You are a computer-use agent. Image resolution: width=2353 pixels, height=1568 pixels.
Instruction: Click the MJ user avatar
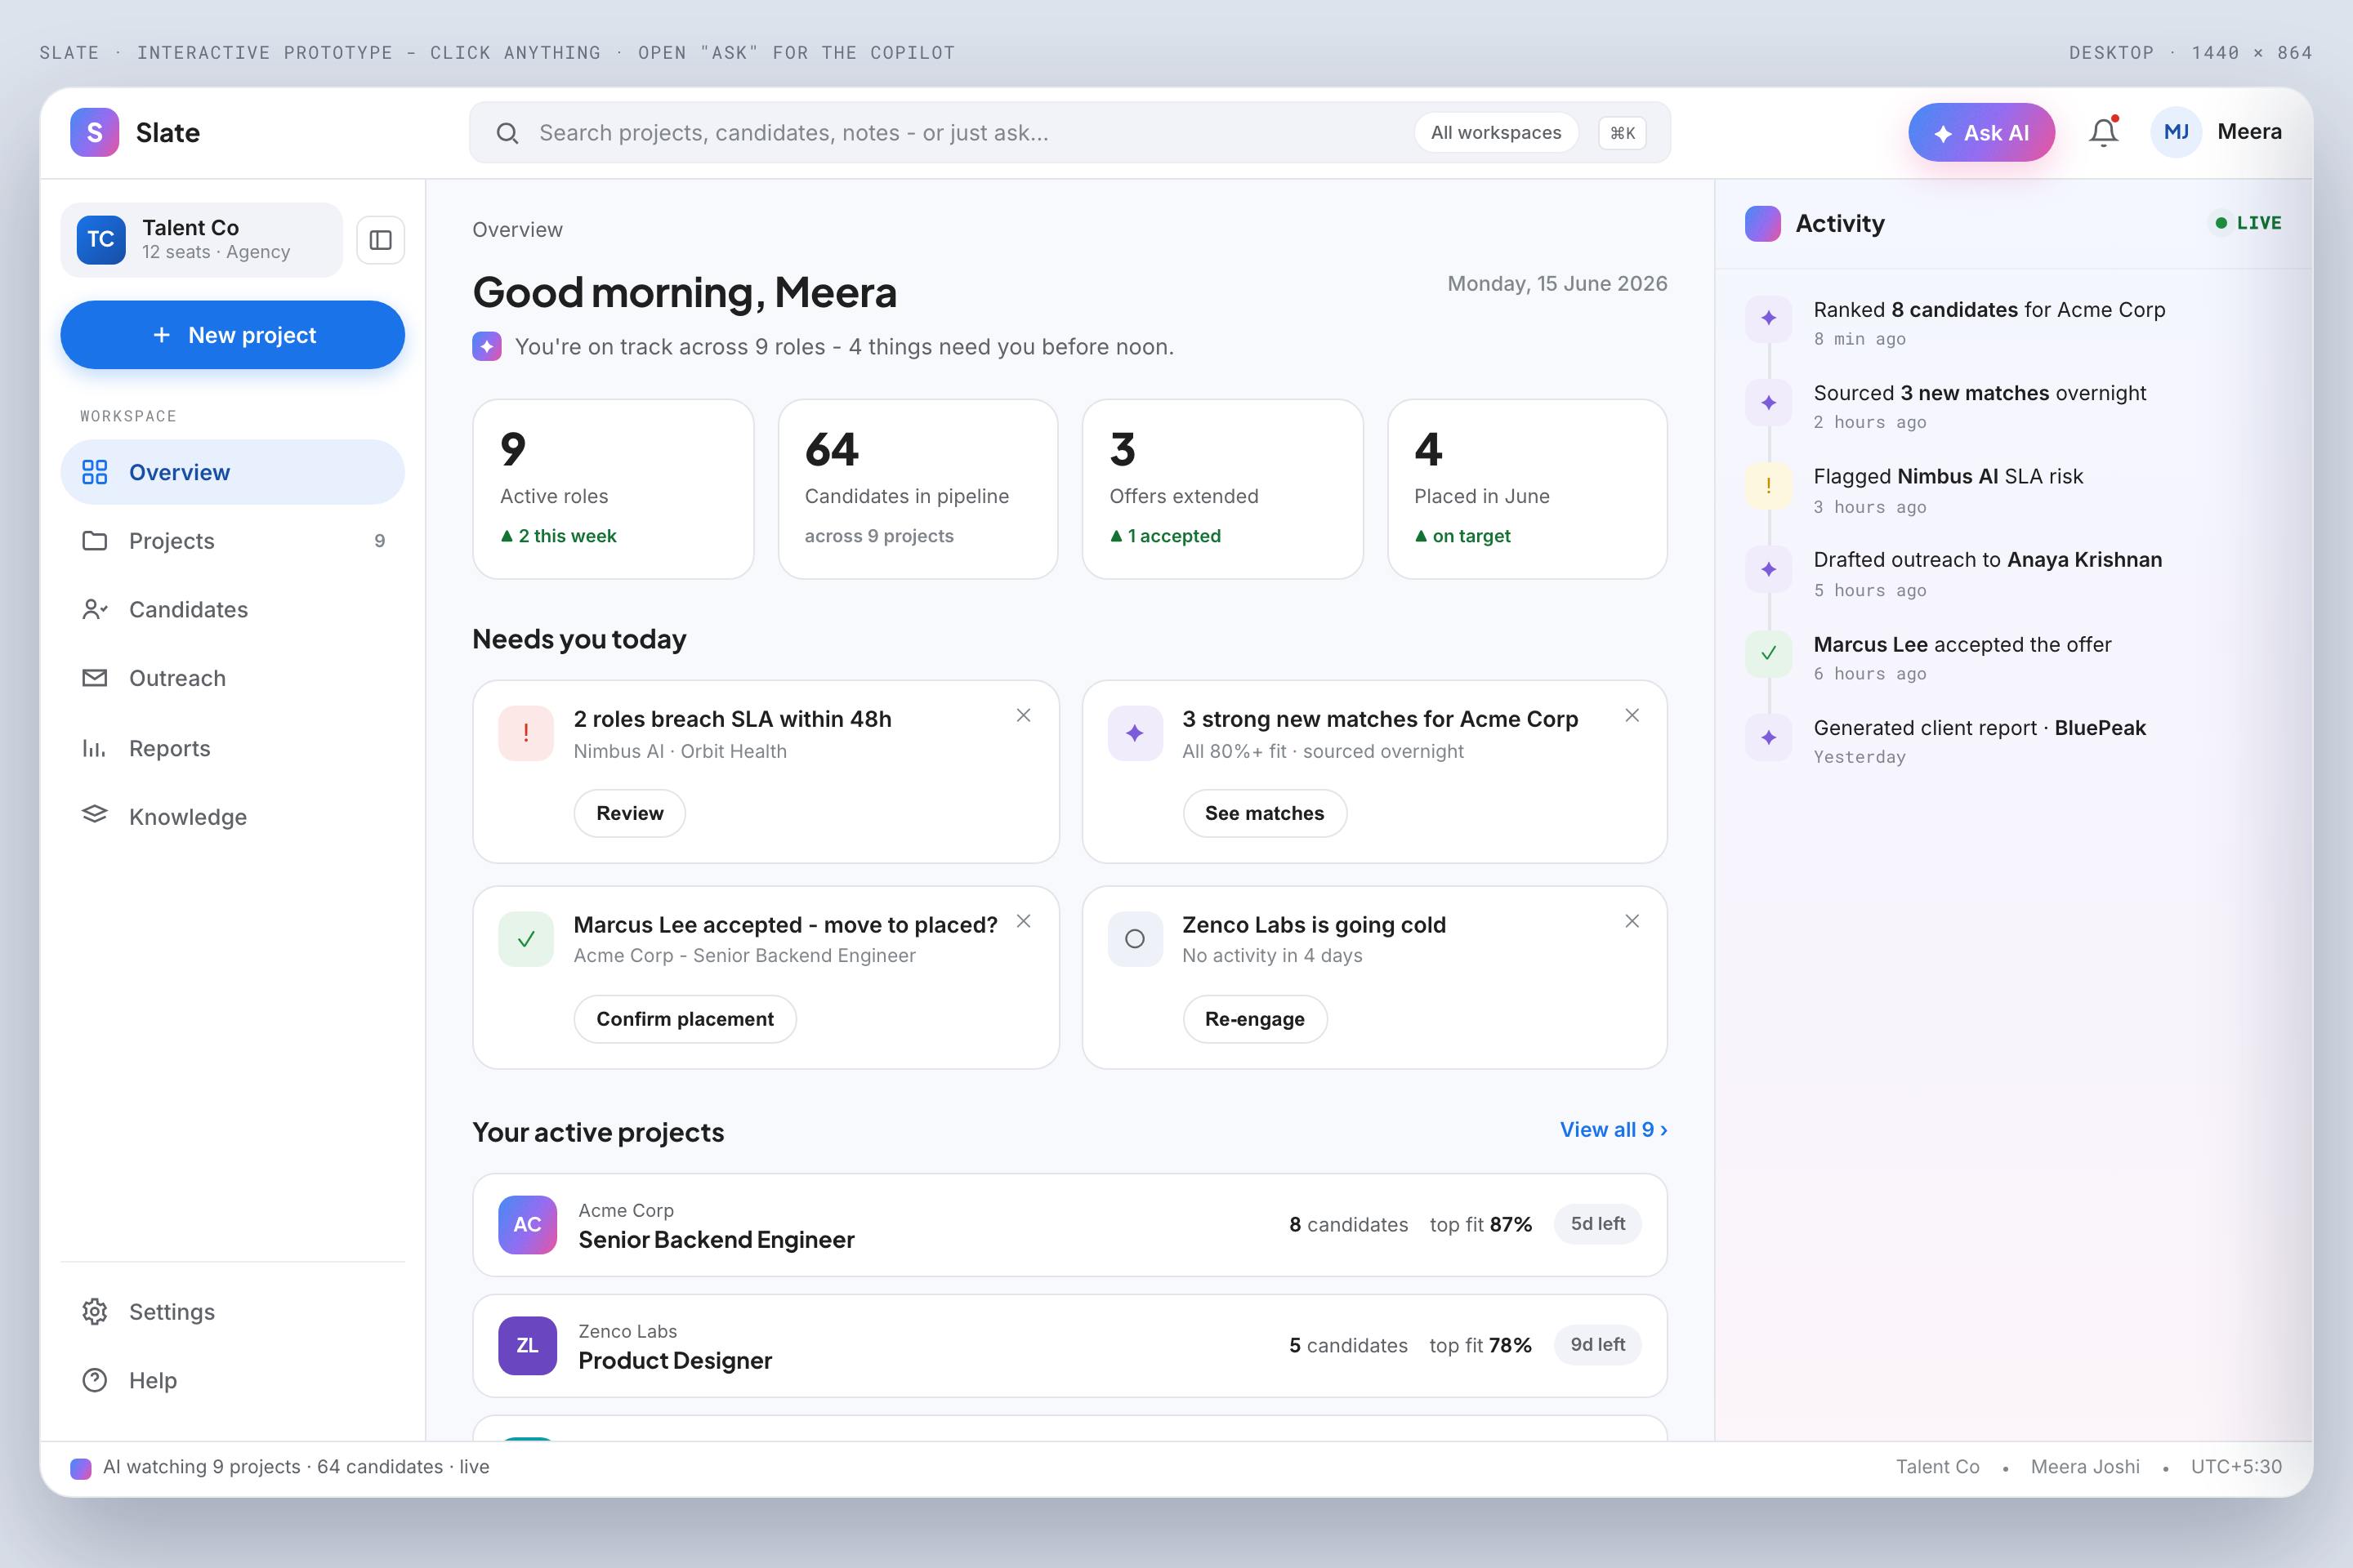[2176, 132]
